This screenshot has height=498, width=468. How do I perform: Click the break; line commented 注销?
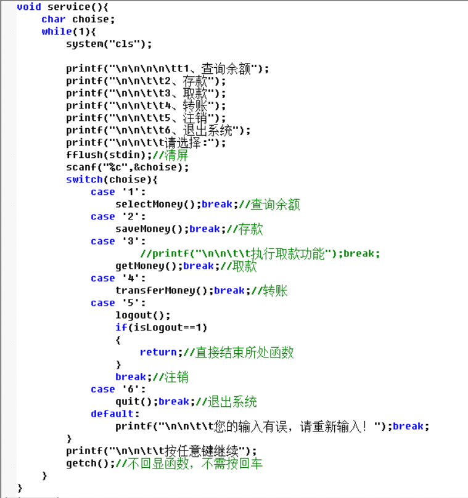tap(152, 377)
